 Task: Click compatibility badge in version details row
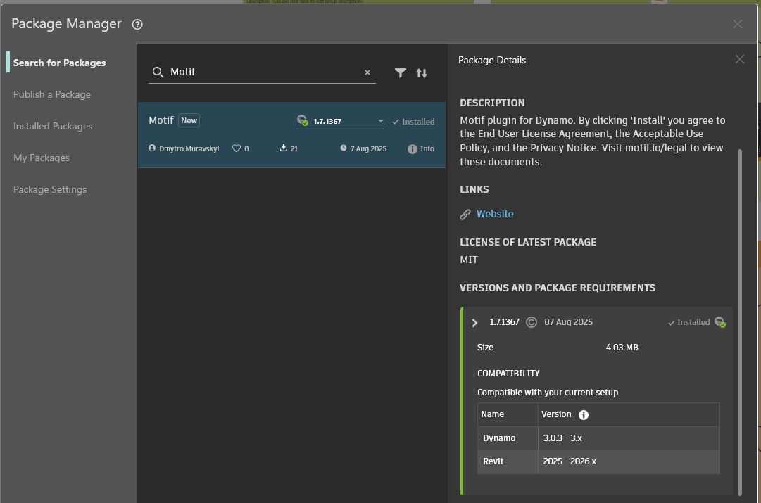720,322
